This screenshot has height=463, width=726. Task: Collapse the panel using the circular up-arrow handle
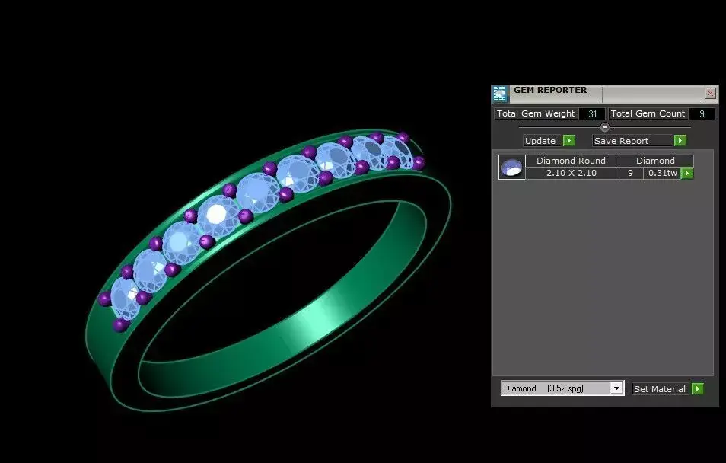click(605, 127)
